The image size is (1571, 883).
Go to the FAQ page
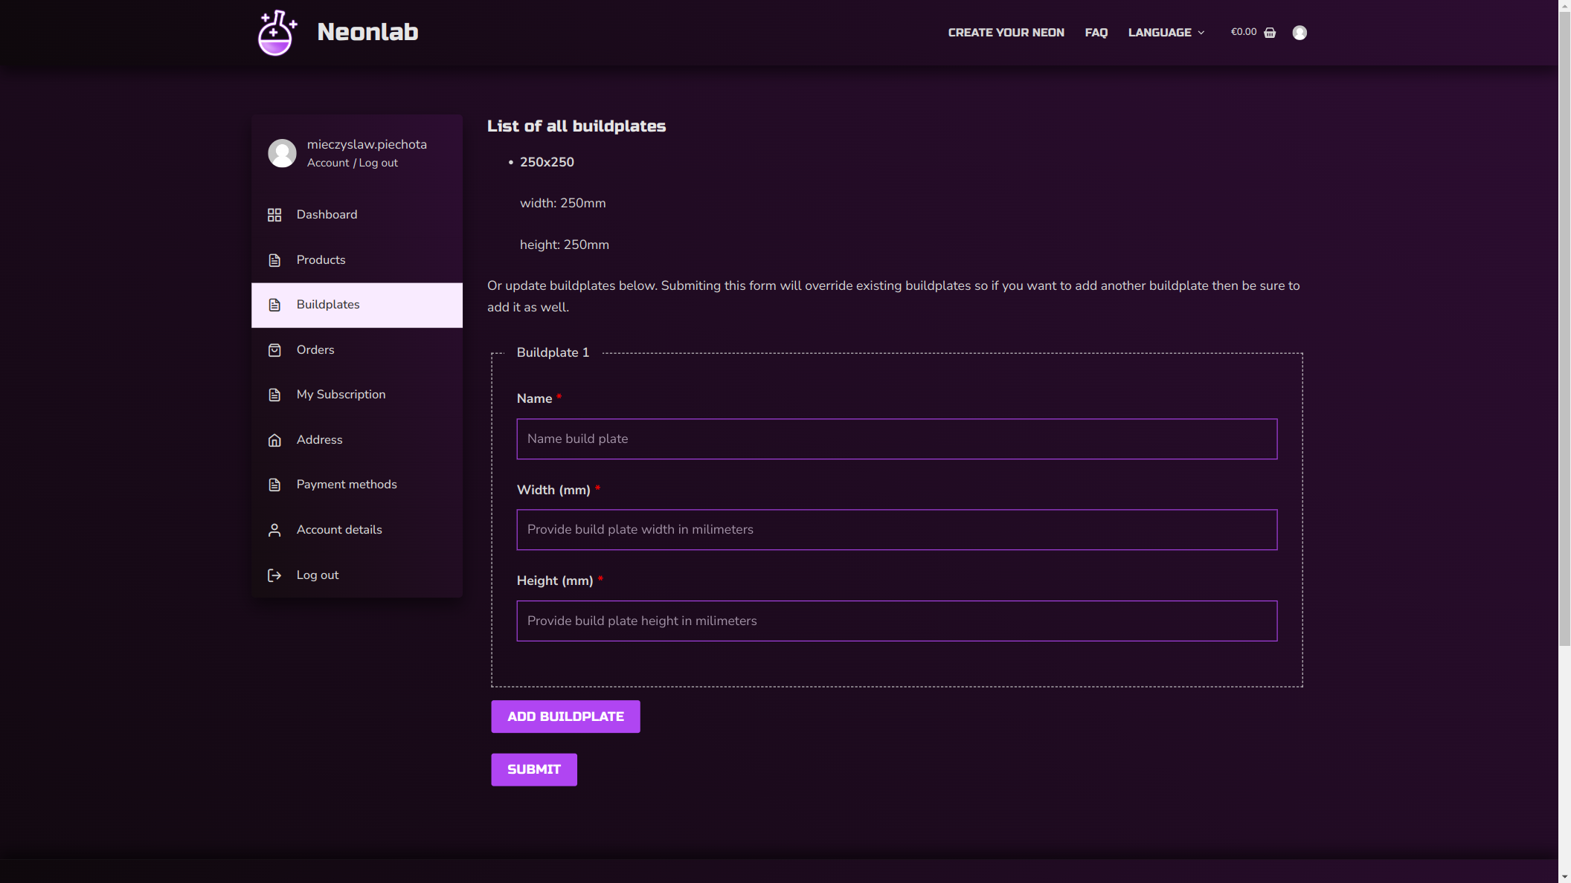click(x=1096, y=33)
